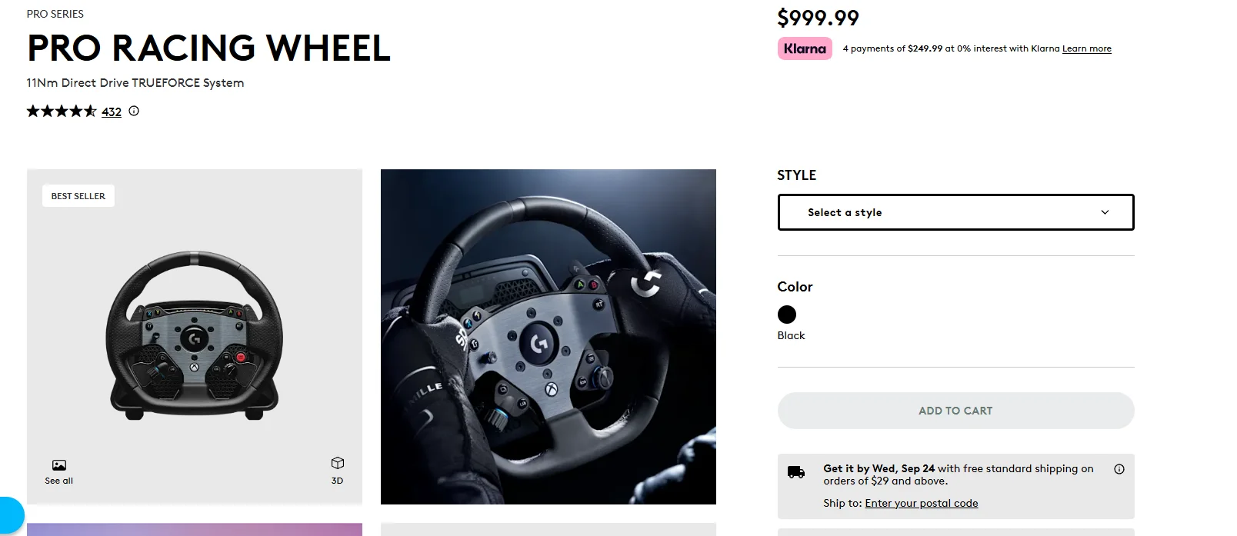Click the five-star rating icons
The width and height of the screenshot is (1237, 536).
[x=62, y=111]
